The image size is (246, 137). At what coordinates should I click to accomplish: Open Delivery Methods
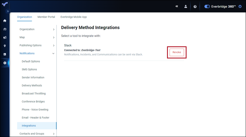point(32,86)
